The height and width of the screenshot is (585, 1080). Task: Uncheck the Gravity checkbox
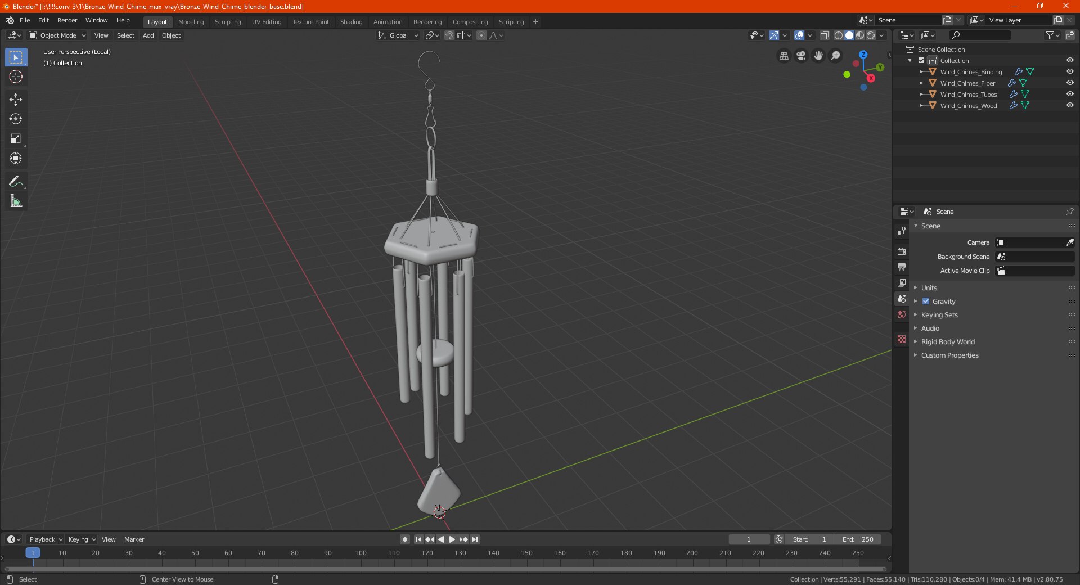[x=926, y=301]
